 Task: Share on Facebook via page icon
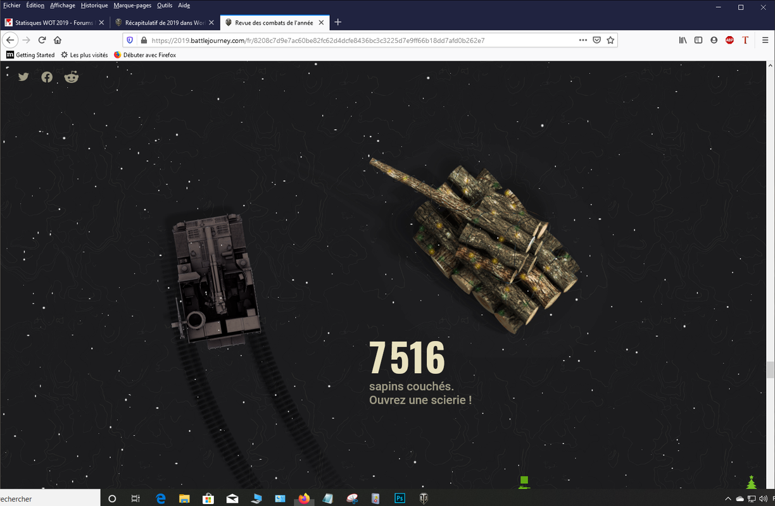(x=47, y=77)
